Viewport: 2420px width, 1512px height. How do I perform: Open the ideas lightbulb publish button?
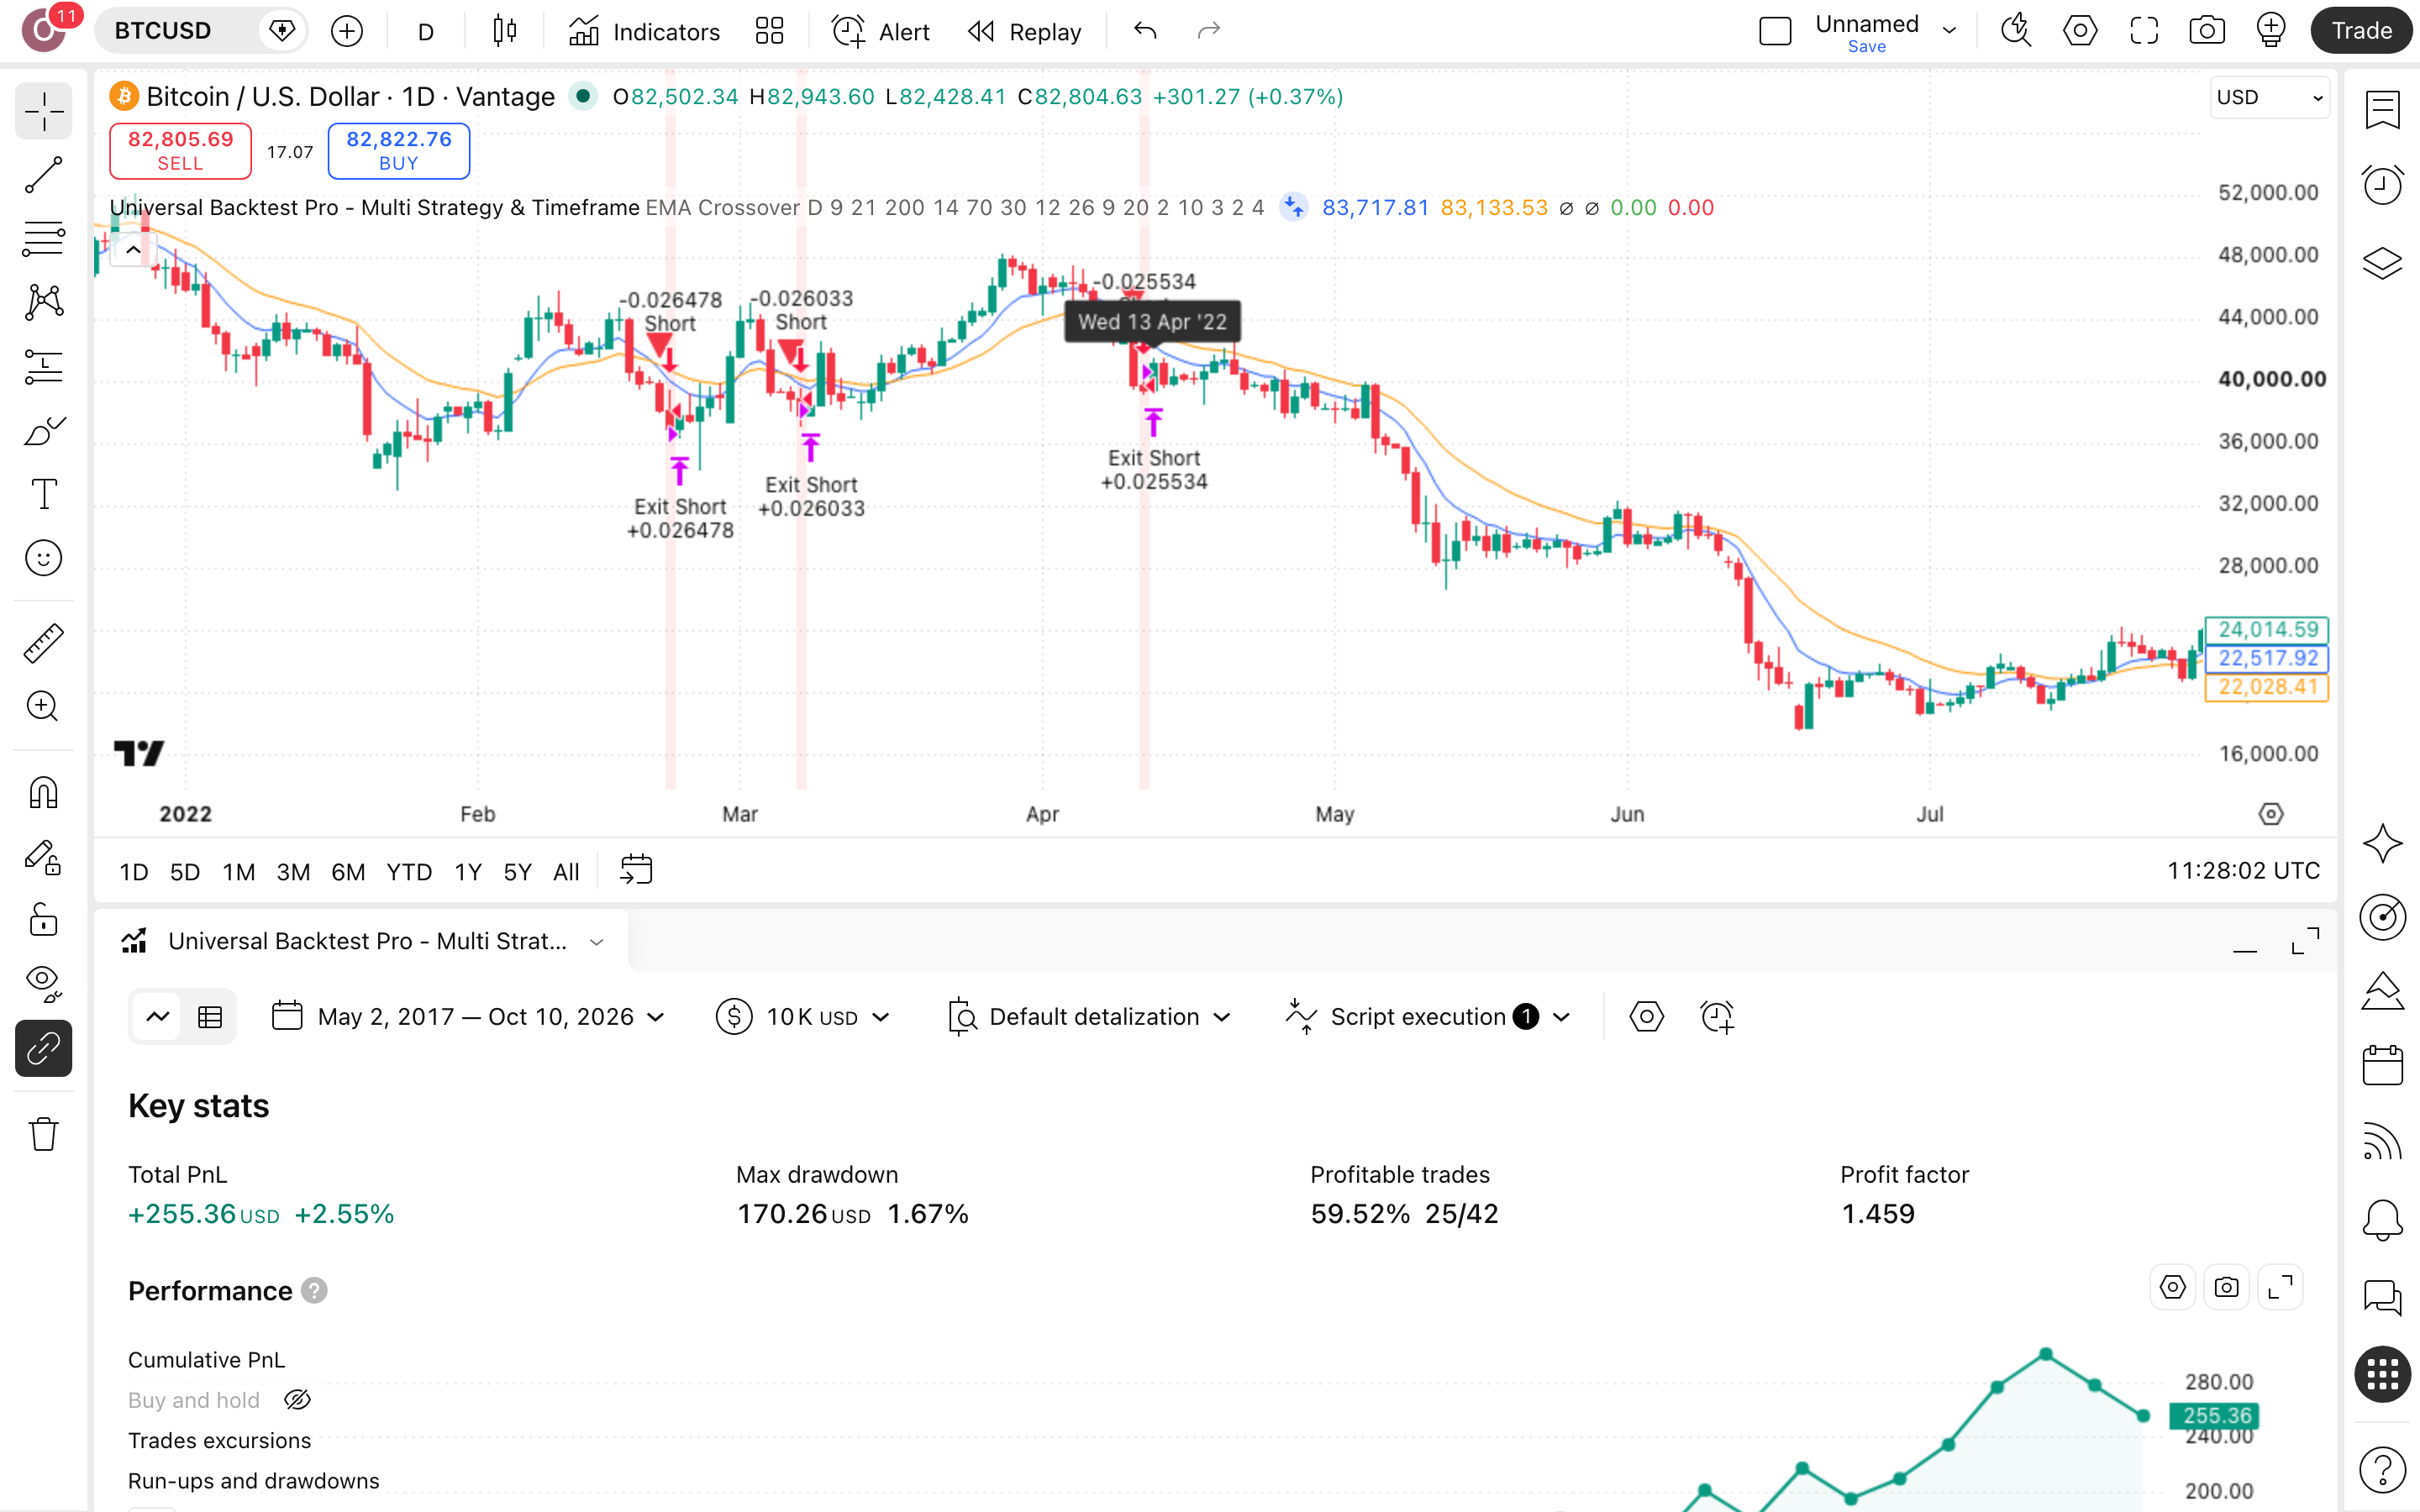(2271, 31)
